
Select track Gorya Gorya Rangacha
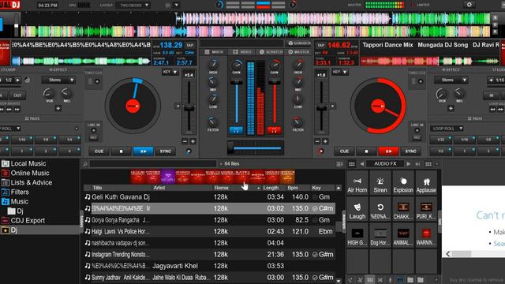click(209, 220)
